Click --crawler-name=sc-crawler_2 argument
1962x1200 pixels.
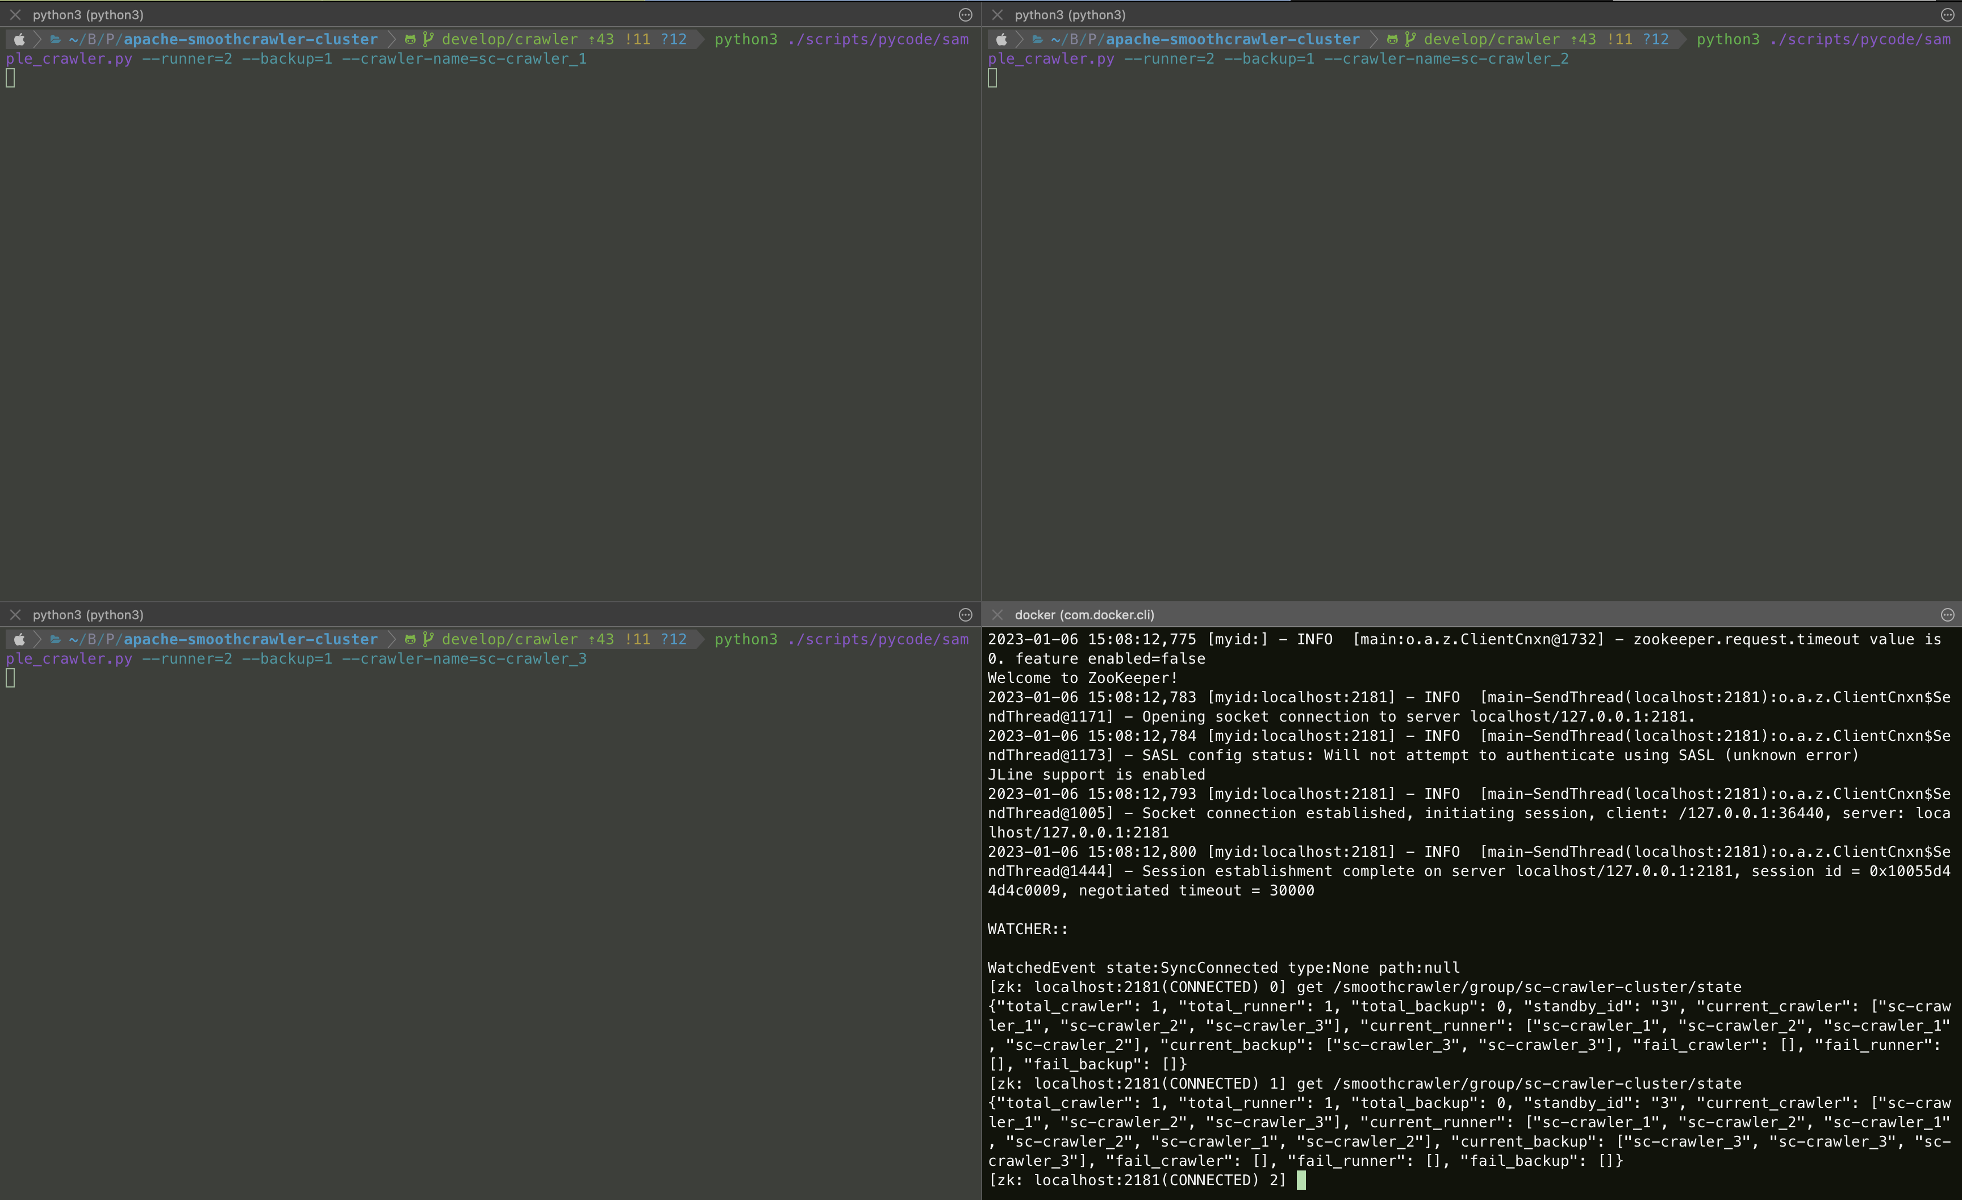(x=1446, y=59)
